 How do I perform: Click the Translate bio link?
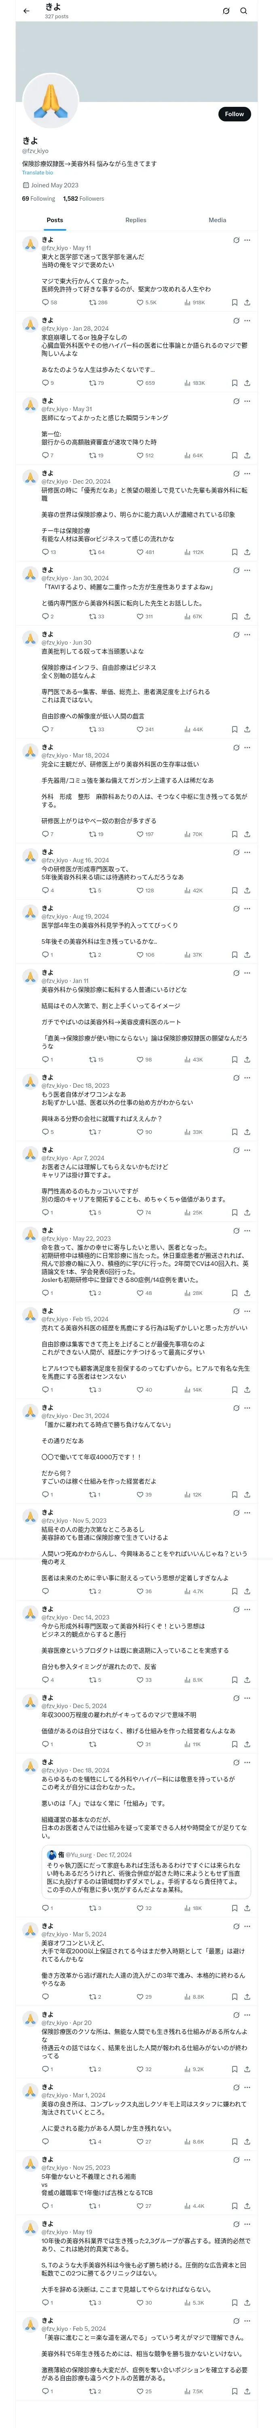(38, 172)
